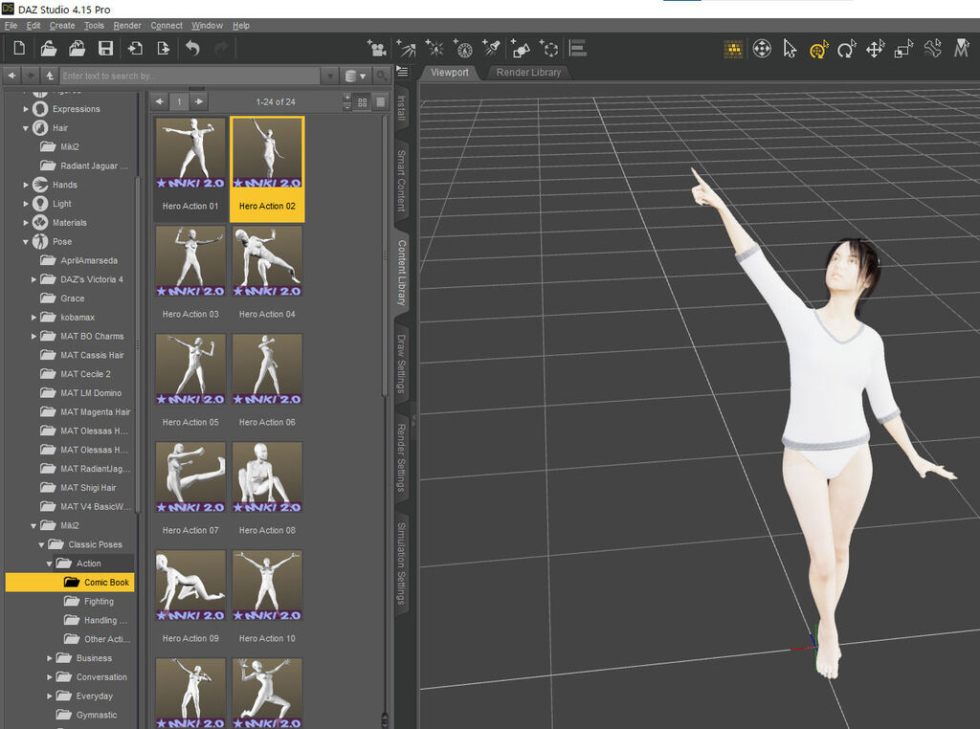Open the Fighting folder in tree
Screen dimensions: 980x729
98,602
